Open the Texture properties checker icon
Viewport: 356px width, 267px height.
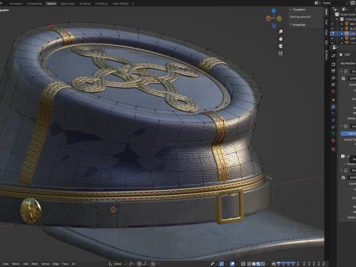(333, 149)
